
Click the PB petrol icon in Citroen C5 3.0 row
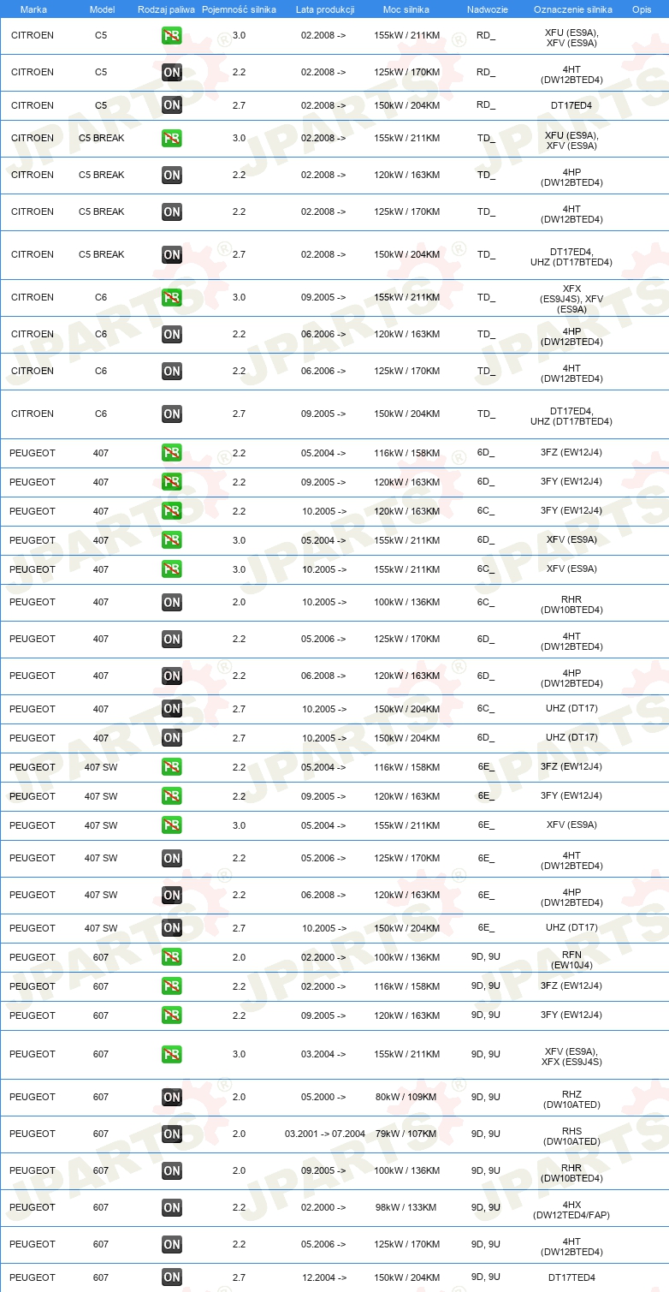[172, 36]
